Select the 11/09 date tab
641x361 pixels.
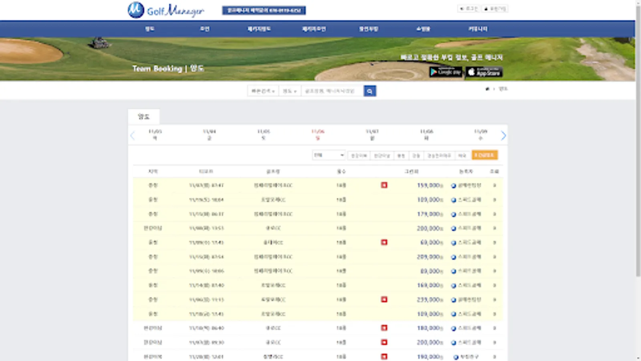pos(481,135)
